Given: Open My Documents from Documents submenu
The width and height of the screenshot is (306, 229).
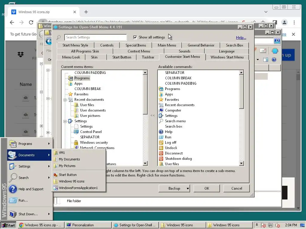Looking at the screenshot, I should tap(79, 159).
